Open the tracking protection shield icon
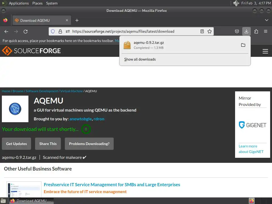Image resolution: width=272 pixels, height=204 pixels. click(x=53, y=31)
